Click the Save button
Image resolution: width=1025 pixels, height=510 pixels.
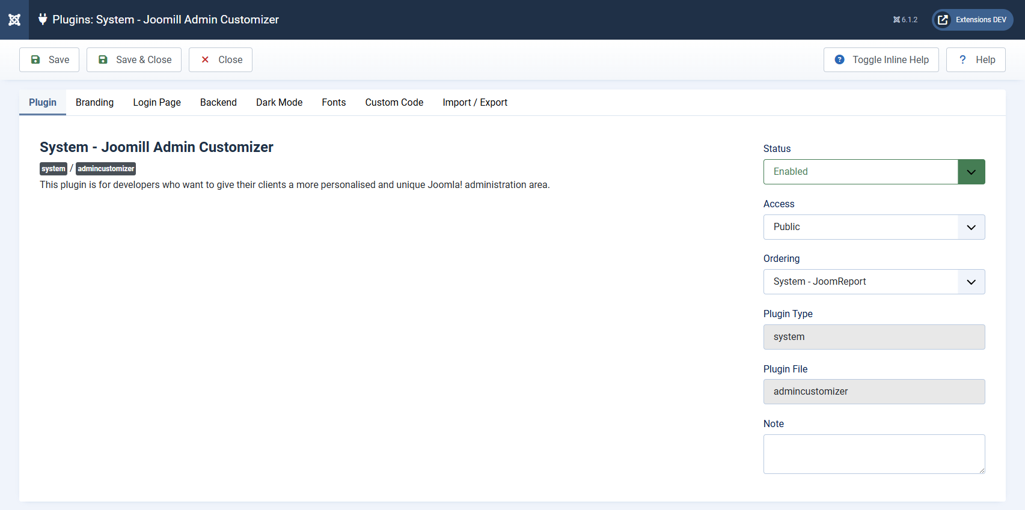tap(49, 59)
